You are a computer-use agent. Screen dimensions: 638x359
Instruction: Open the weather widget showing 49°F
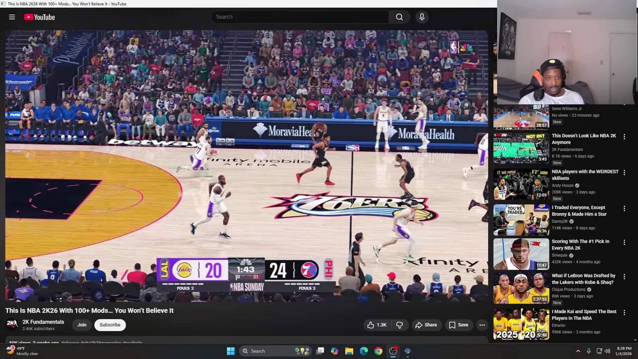22,351
